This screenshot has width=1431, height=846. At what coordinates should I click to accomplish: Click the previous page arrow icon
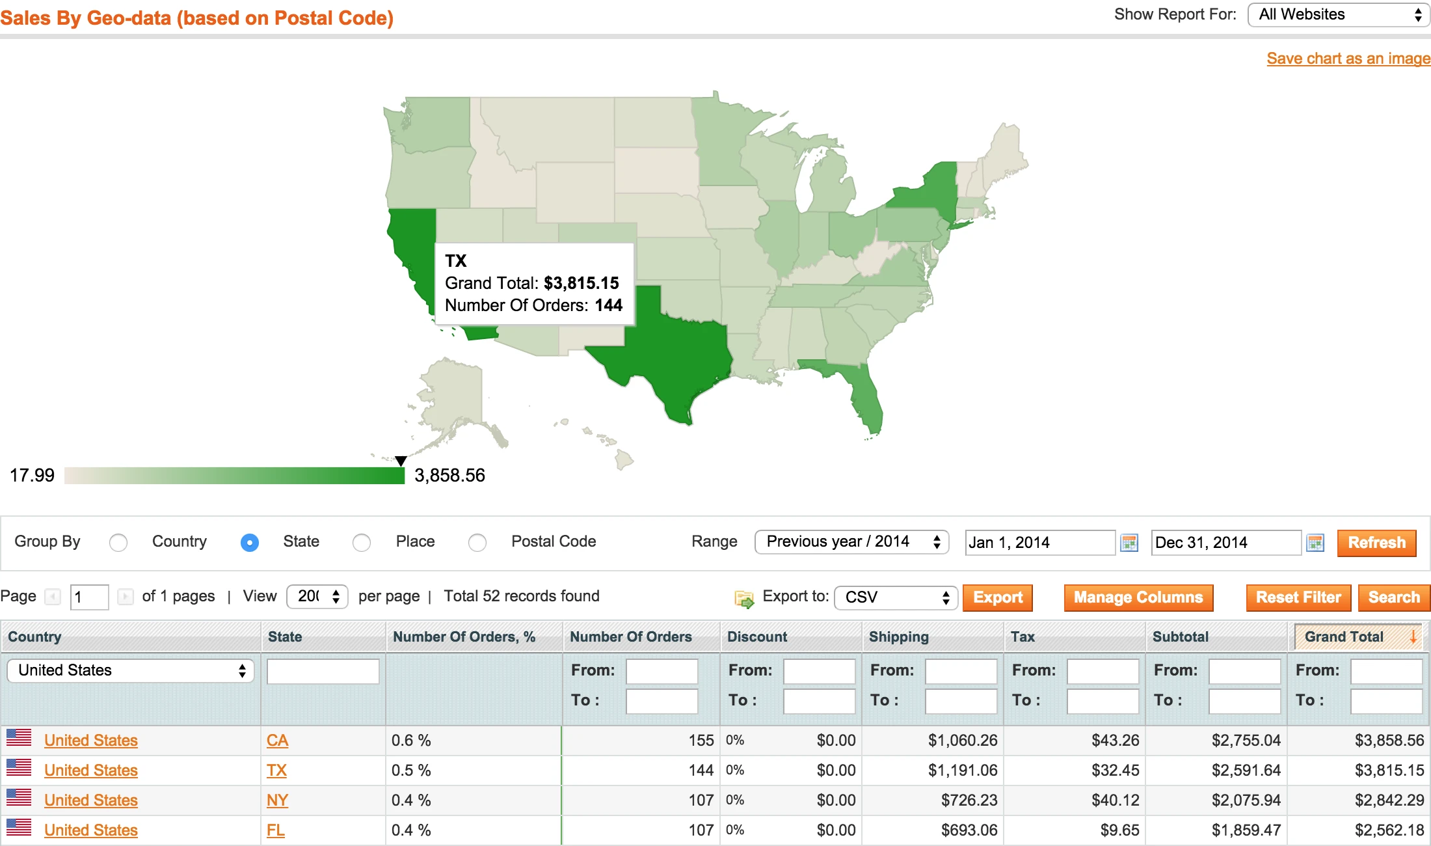pyautogui.click(x=53, y=597)
